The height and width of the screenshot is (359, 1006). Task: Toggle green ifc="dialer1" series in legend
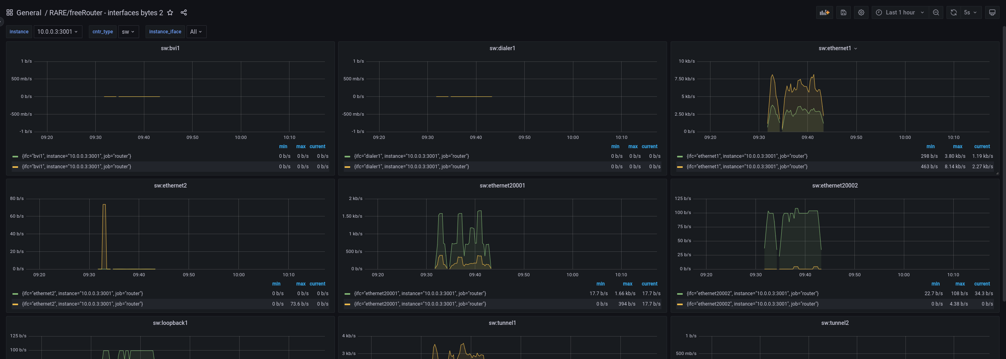(411, 156)
